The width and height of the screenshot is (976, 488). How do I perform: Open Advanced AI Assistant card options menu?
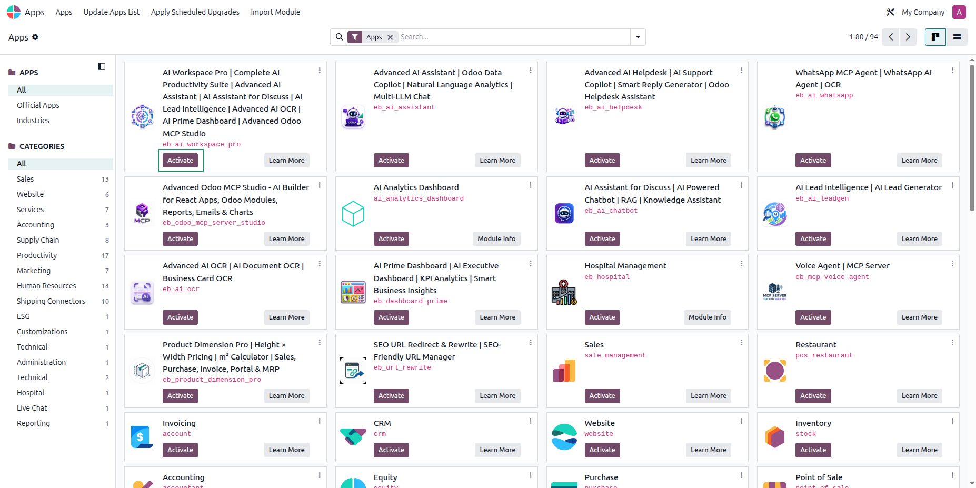531,70
